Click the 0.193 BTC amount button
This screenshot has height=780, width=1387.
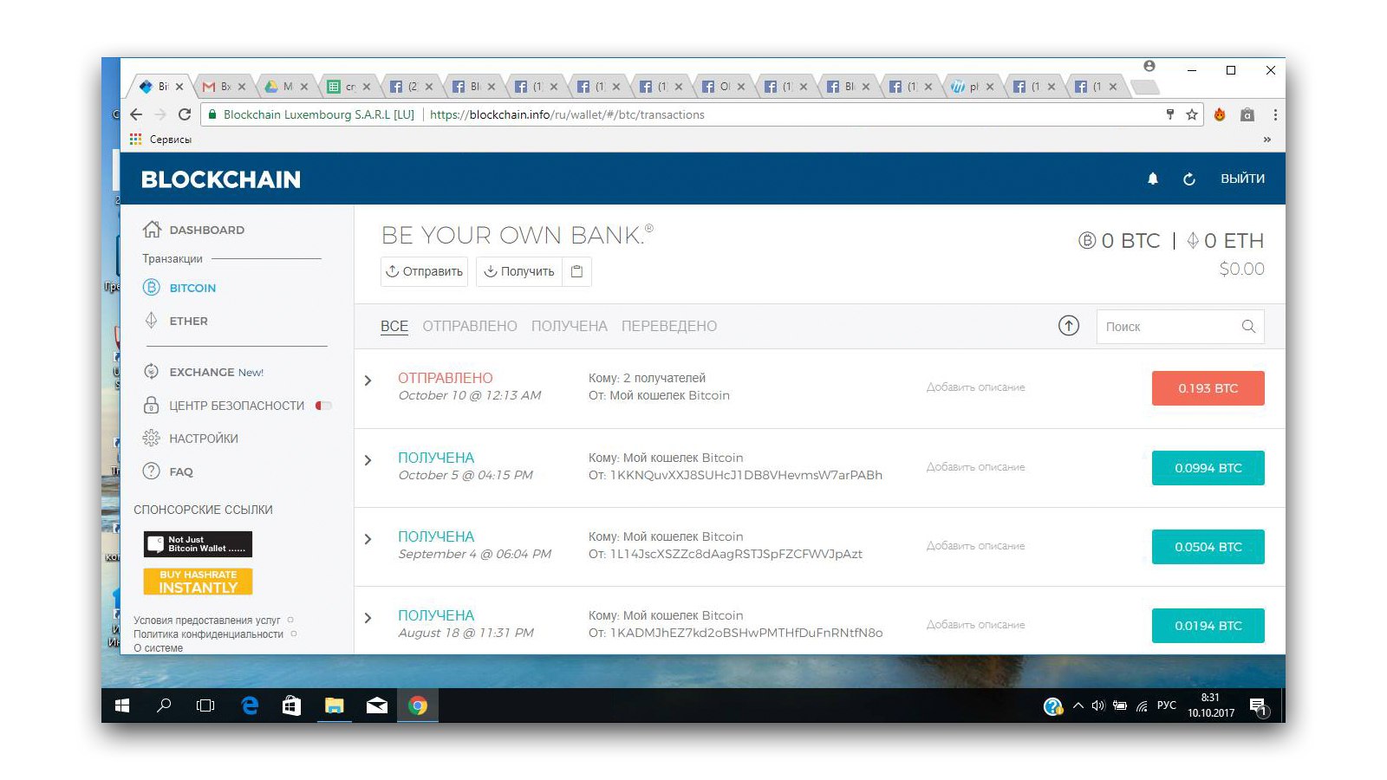pos(1208,388)
